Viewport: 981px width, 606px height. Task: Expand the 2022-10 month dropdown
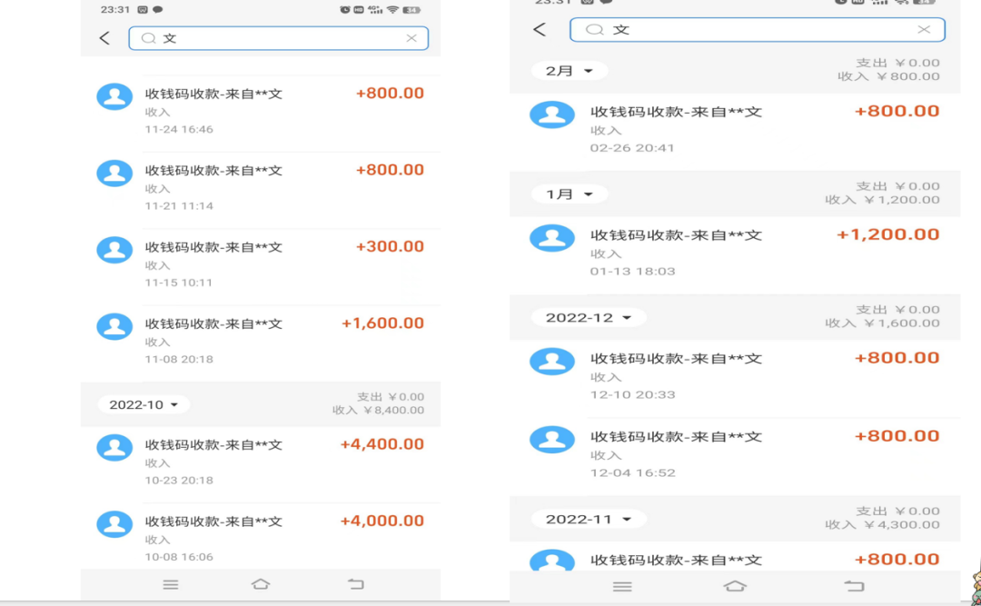[142, 404]
